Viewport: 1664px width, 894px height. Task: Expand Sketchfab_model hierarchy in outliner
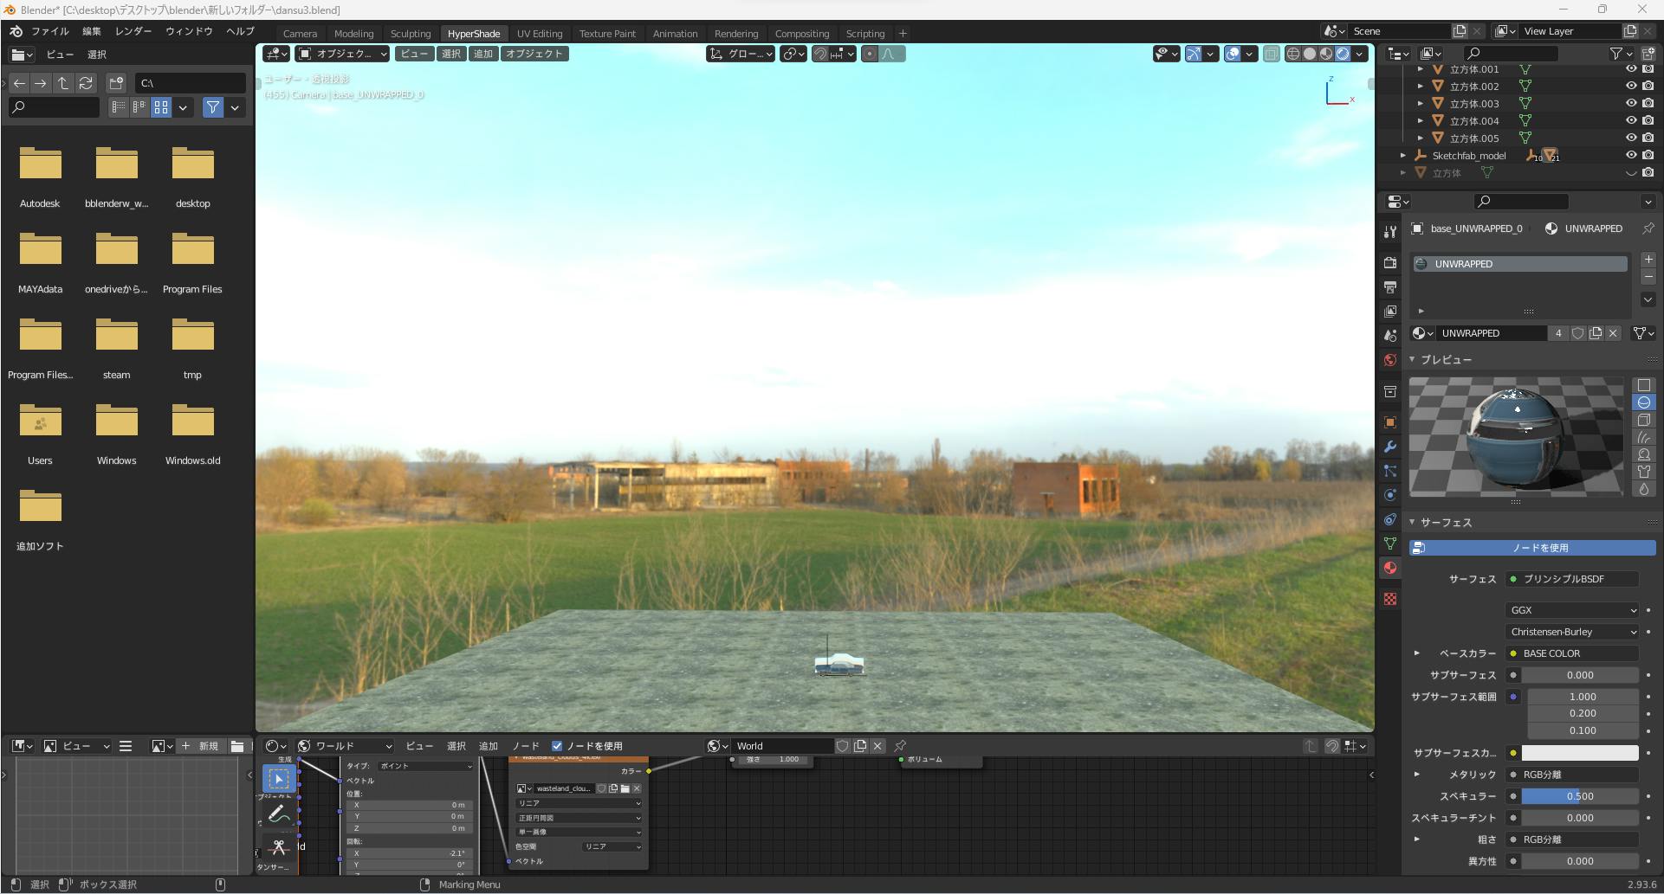(1403, 156)
